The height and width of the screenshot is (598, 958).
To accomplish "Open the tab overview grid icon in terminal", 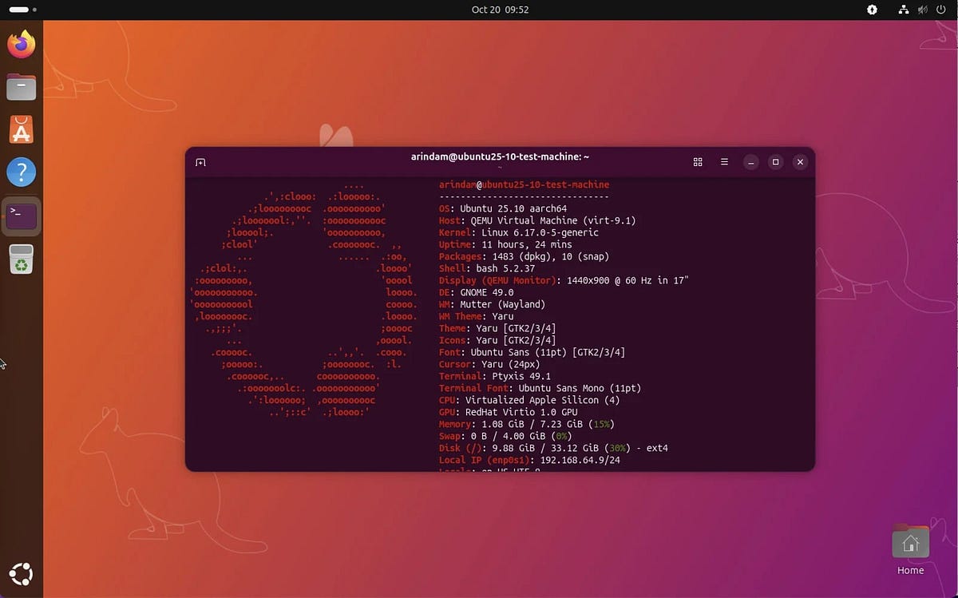I will [698, 162].
